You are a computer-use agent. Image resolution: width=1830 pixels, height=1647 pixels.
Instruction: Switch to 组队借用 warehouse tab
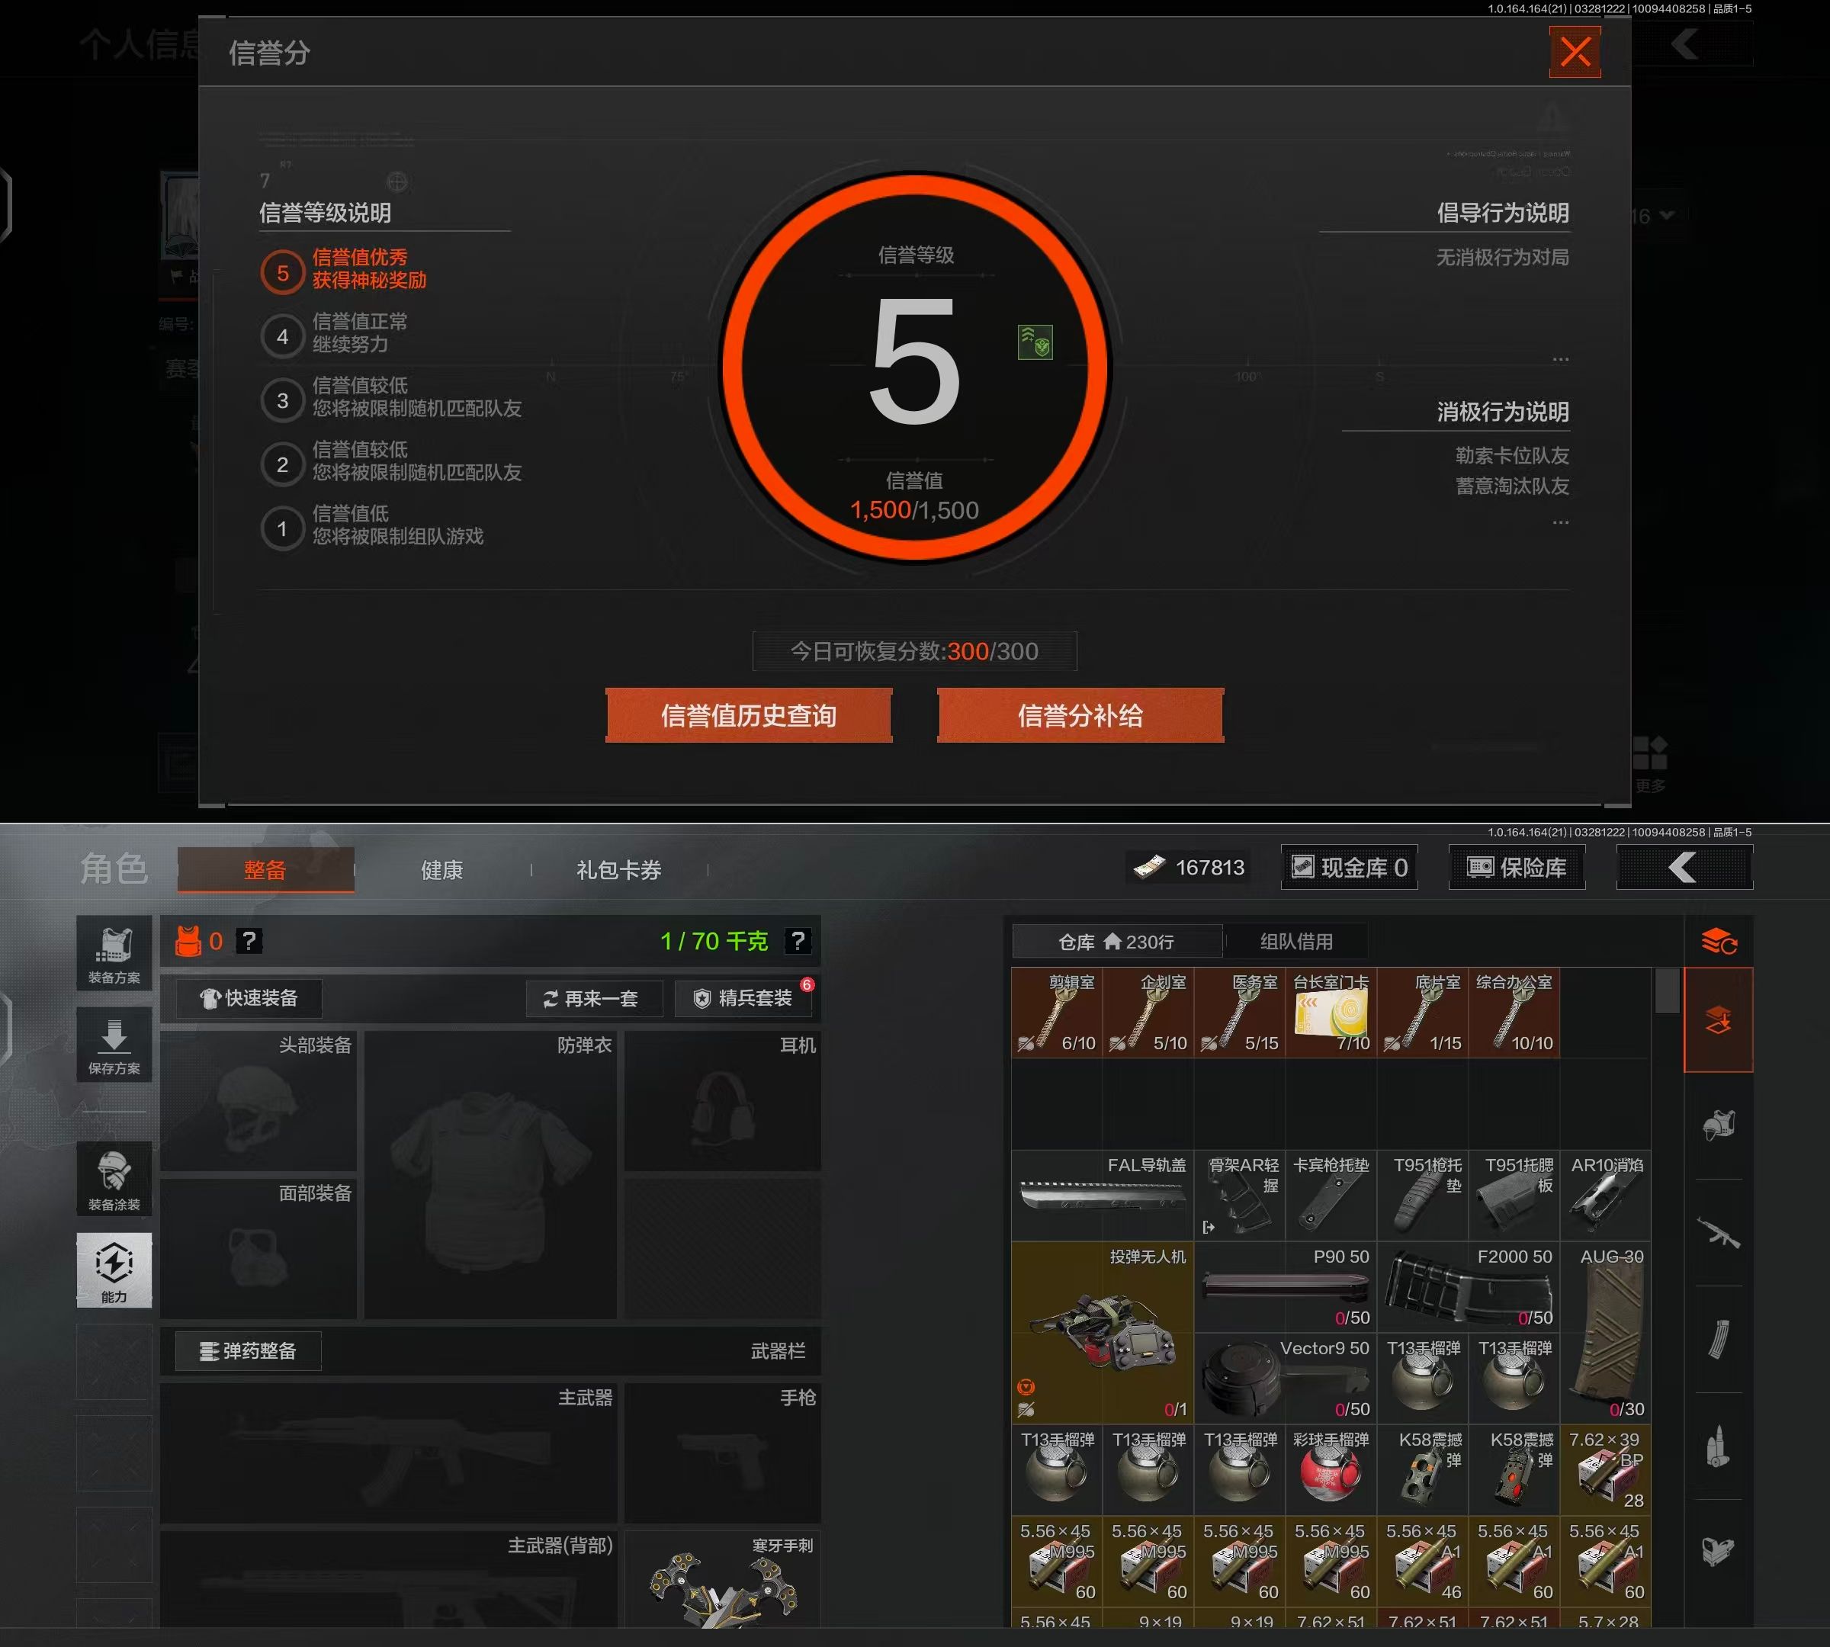(x=1296, y=941)
